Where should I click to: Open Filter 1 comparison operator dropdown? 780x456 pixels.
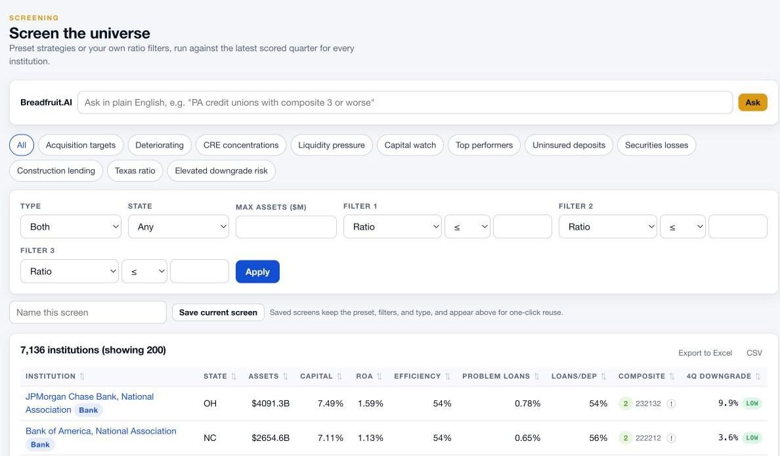467,227
